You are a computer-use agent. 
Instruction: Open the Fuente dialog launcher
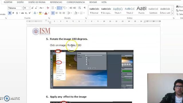49,18
